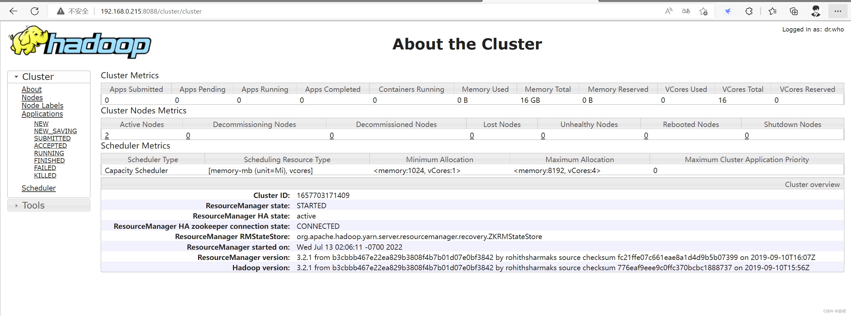Click the Cluster ID value 1657703171409

(x=323, y=195)
